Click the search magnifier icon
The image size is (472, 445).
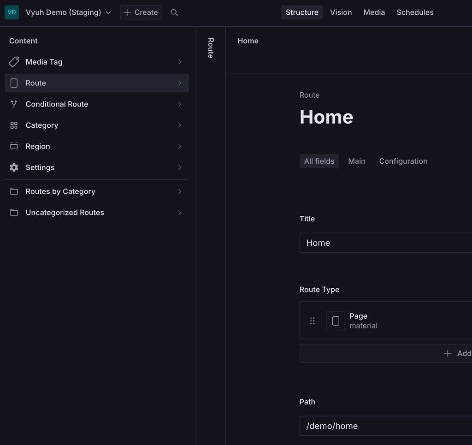[x=174, y=12]
